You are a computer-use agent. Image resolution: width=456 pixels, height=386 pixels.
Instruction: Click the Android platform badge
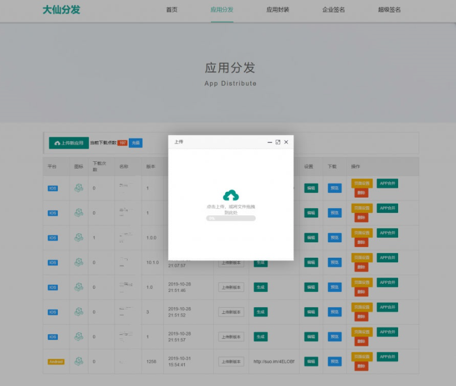tap(56, 362)
